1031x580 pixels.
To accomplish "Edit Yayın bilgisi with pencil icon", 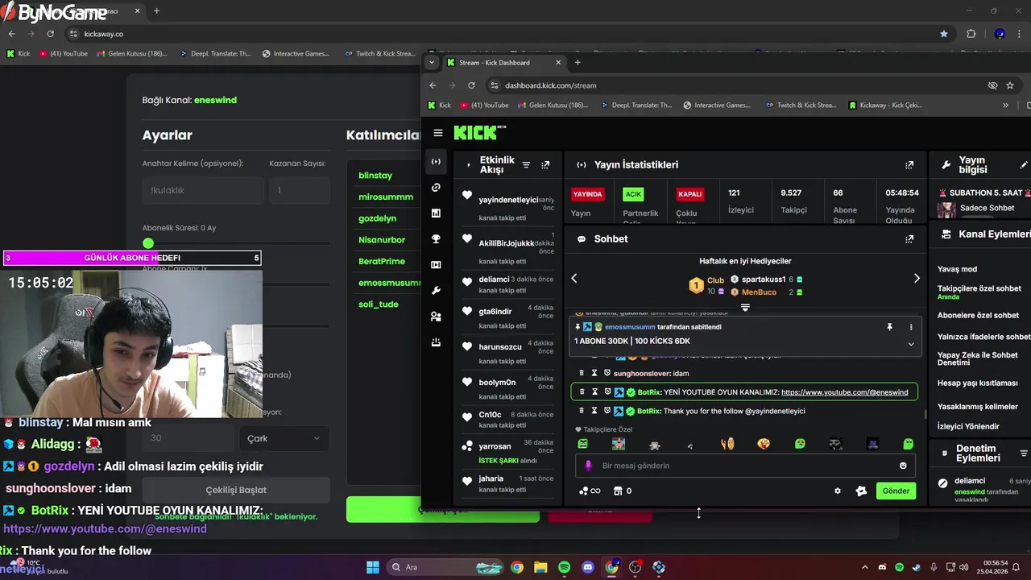I will tap(1024, 164).
